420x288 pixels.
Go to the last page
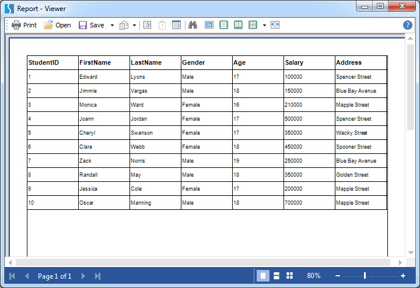tap(98, 276)
